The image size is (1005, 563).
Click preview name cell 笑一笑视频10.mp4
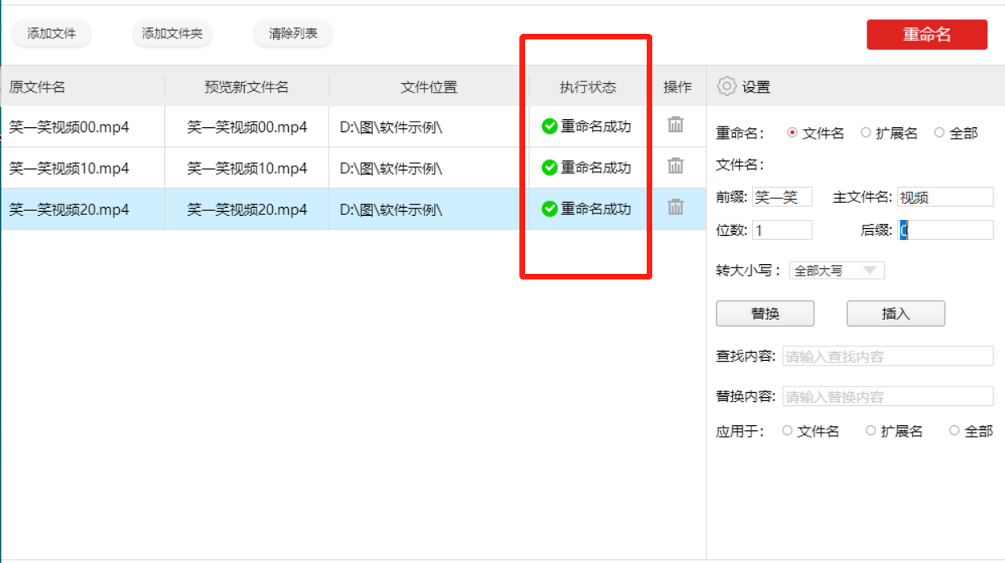[x=247, y=168]
